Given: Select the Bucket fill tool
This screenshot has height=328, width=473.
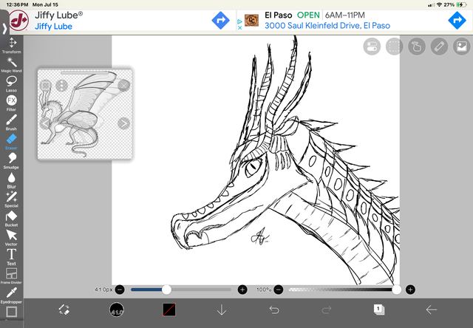Looking at the screenshot, I should (12, 219).
